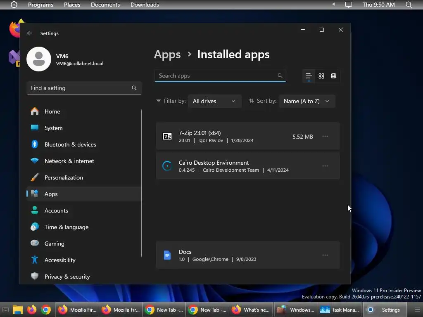Click the Visual Studio desktop shortcut icon
The image size is (423, 317).
pyautogui.click(x=14, y=58)
